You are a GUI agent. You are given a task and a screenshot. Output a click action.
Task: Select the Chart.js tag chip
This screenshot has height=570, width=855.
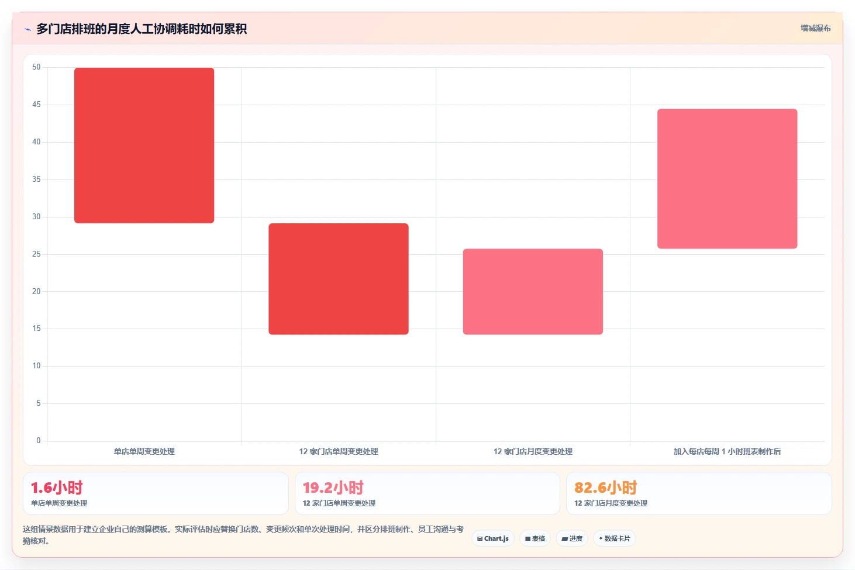point(493,538)
